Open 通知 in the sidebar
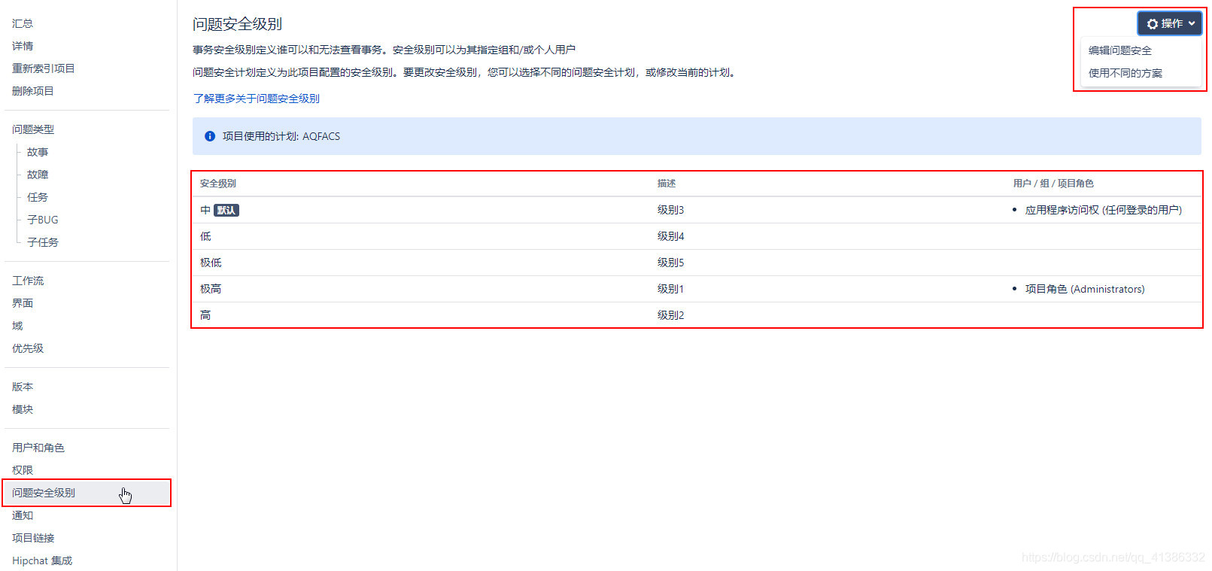The height and width of the screenshot is (571, 1212). tap(23, 515)
